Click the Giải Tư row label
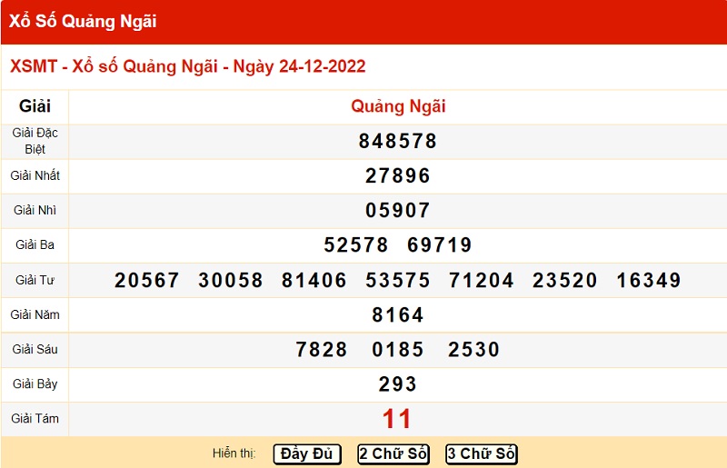The width and height of the screenshot is (727, 468). tap(35, 280)
